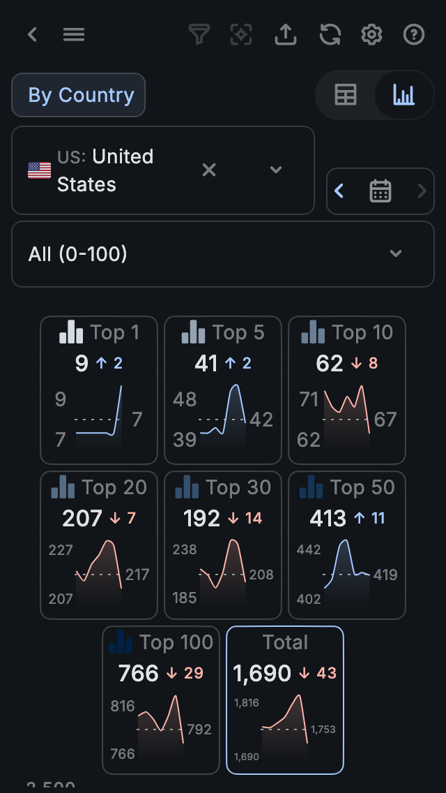Open the help question mark
This screenshot has width=446, height=793.
tap(414, 35)
